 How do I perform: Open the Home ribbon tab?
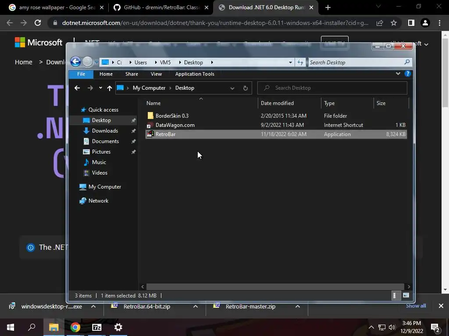point(106,74)
